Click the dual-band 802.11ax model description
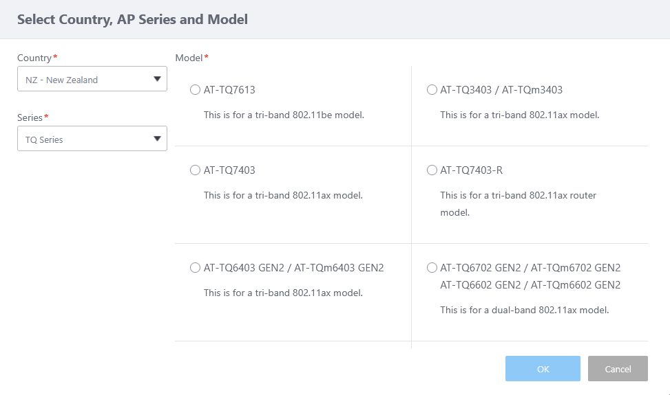Screen dimensions: 670x395 click(525, 310)
